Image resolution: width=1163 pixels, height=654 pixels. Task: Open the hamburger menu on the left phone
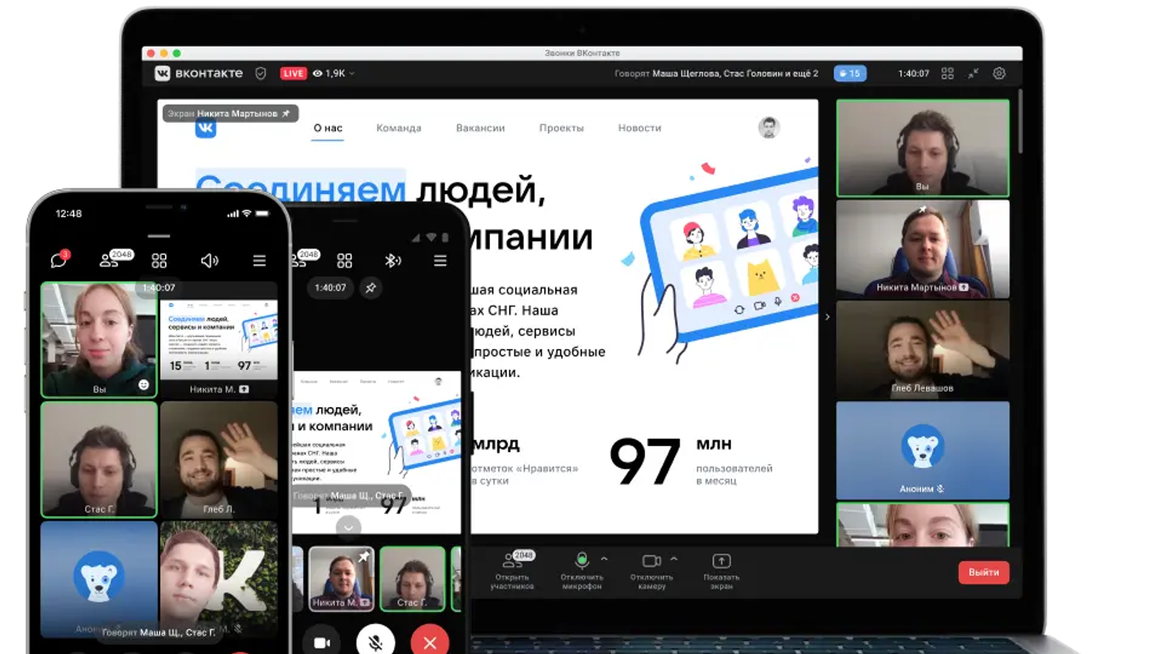click(x=259, y=260)
